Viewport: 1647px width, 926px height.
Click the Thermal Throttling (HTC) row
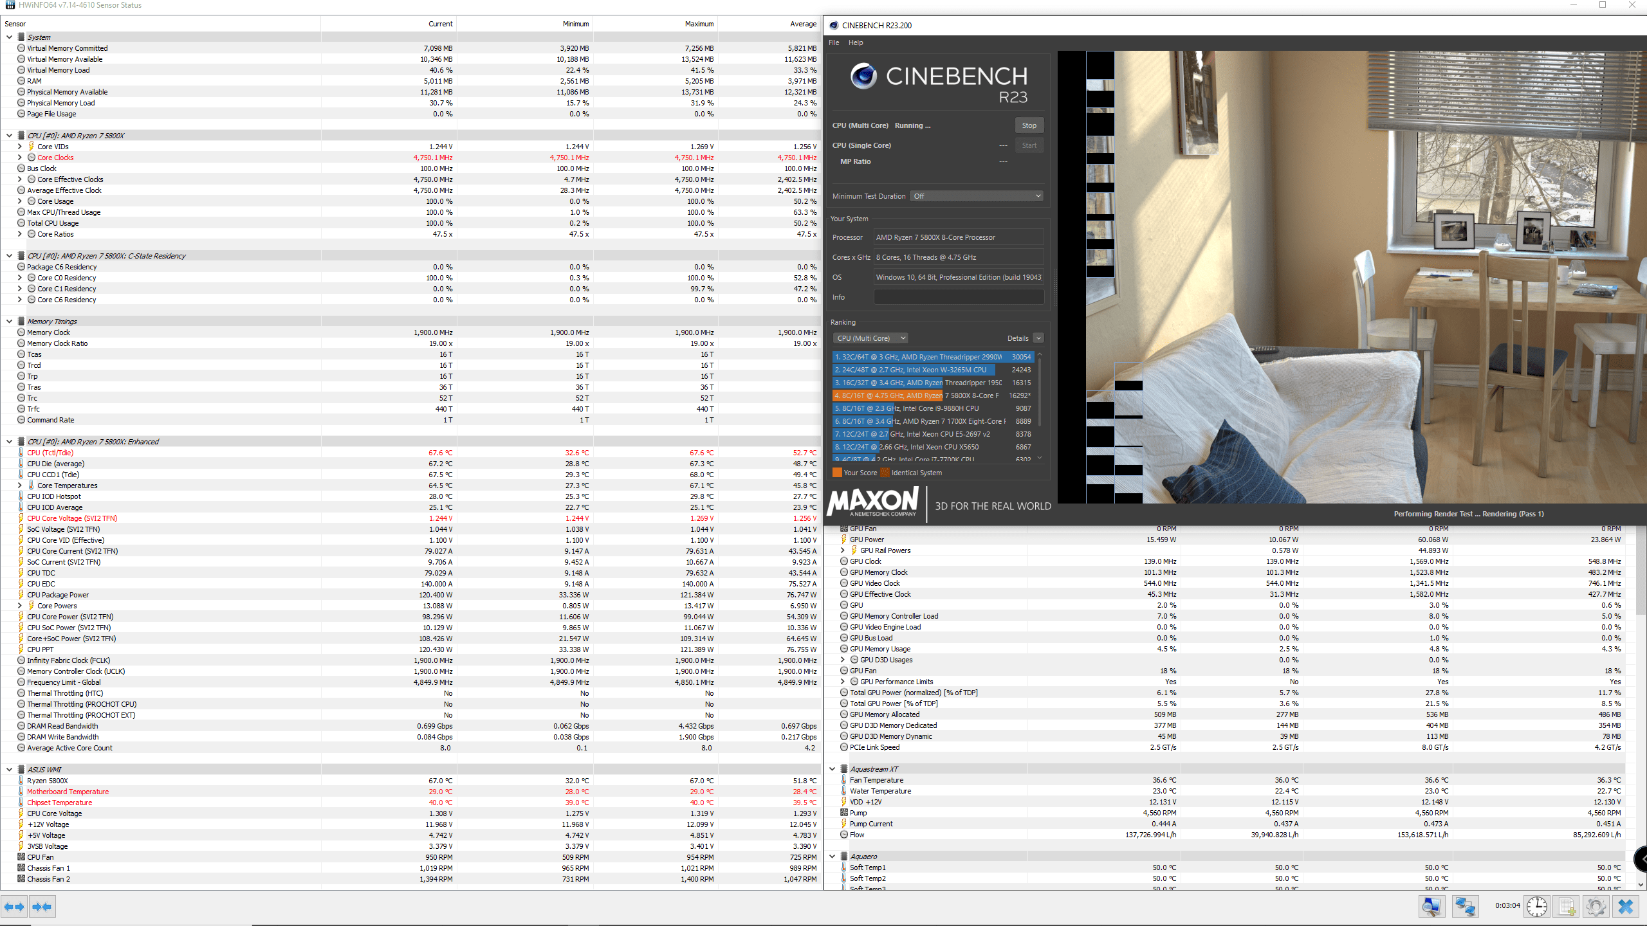coord(412,693)
